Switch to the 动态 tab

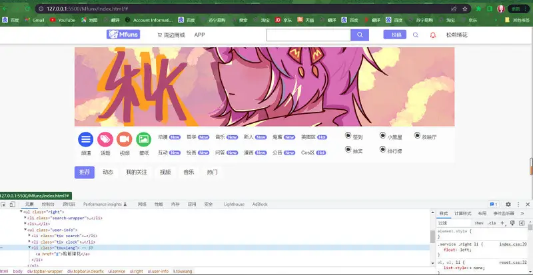coord(108,172)
